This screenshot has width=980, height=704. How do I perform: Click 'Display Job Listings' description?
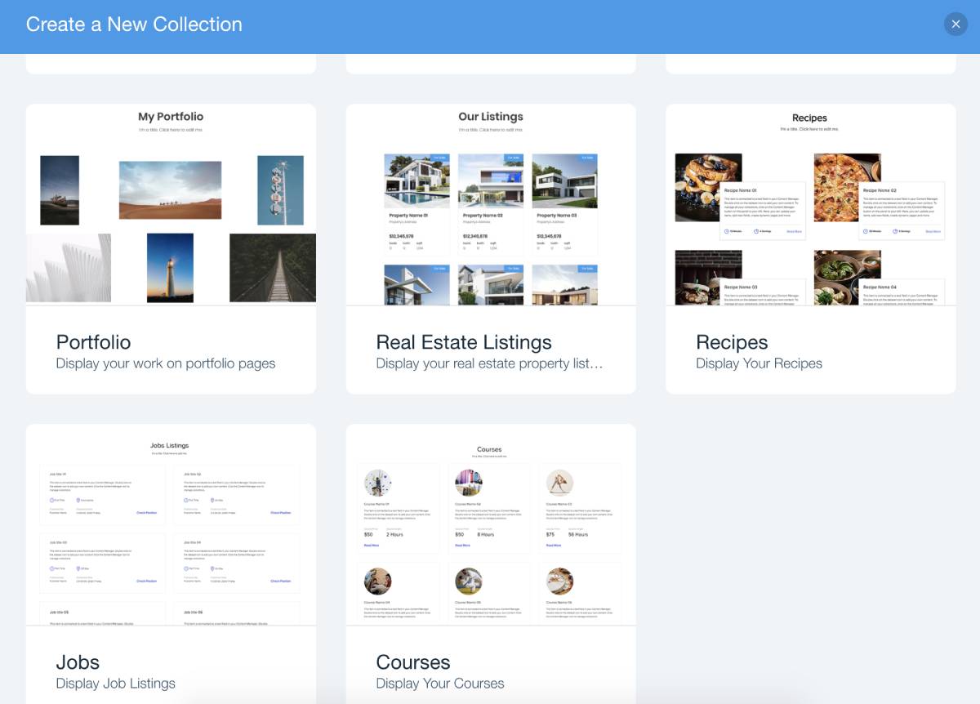pyautogui.click(x=116, y=684)
